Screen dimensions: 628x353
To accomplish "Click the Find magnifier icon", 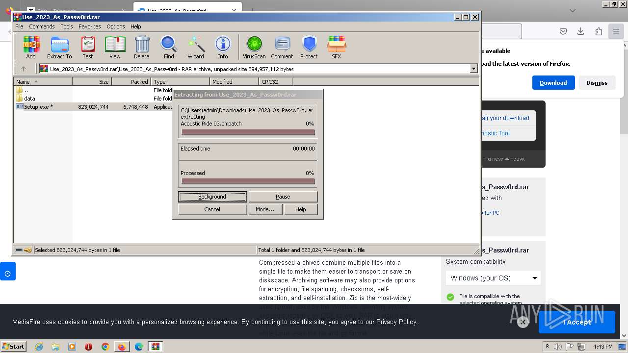I will point(169,48).
